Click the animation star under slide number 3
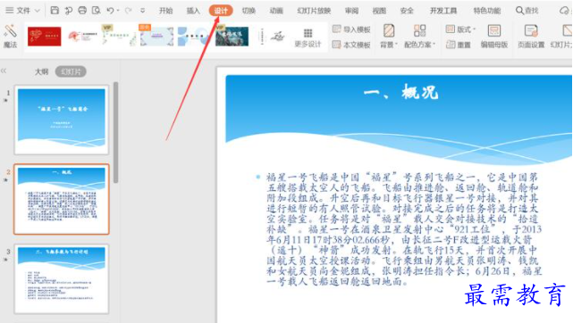 6,259
